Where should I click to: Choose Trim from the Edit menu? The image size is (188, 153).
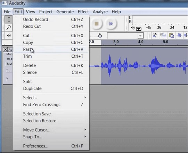tap(51, 56)
